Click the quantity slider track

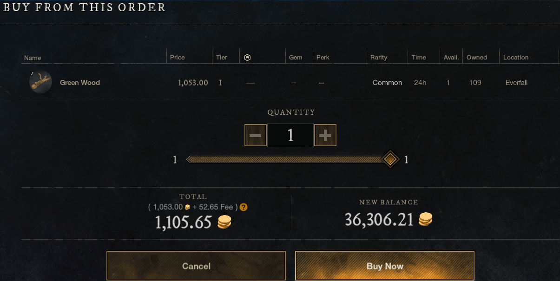[288, 159]
